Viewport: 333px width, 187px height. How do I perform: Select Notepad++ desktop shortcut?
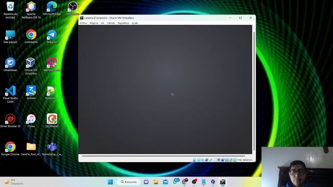[51, 92]
